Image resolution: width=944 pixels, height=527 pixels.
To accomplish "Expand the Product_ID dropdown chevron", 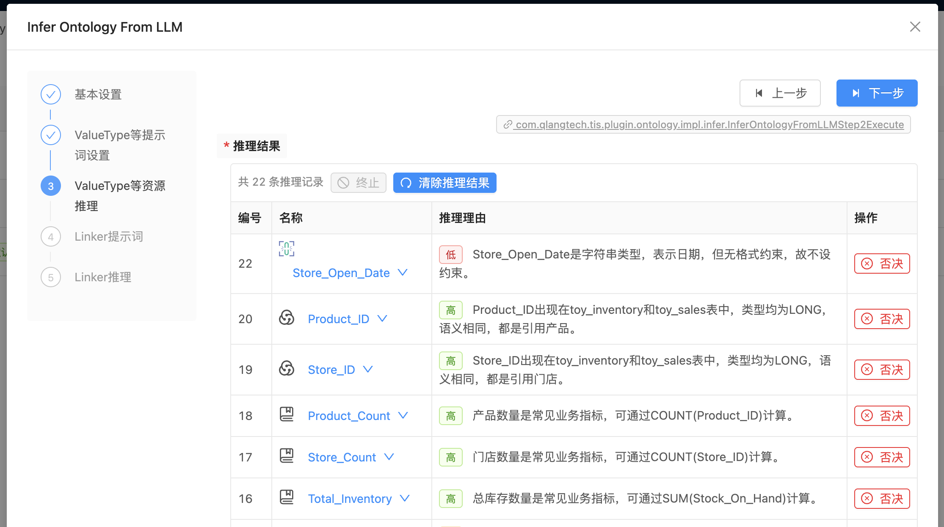I will point(382,319).
